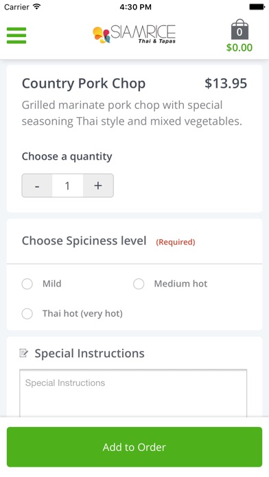Image resolution: width=269 pixels, height=477 pixels.
Task: Tap the battery indicator icon
Action: click(x=257, y=7)
